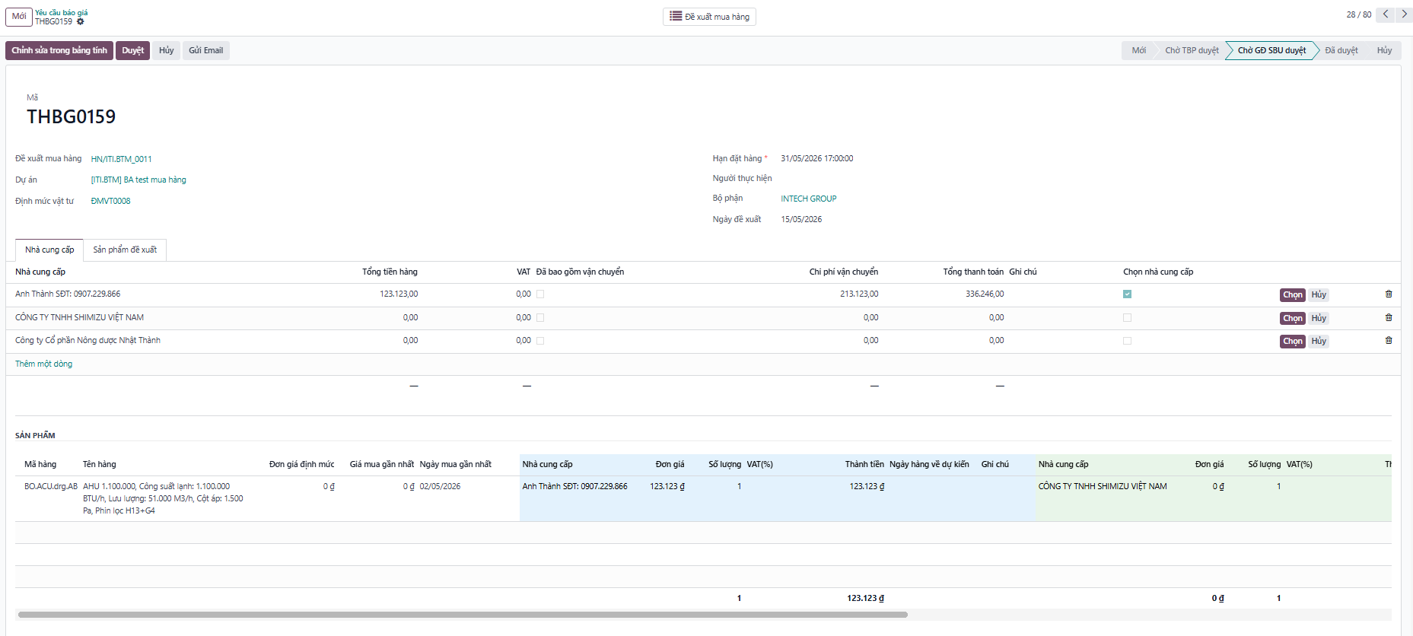1413x636 pixels.
Task: Check shipping-included box for Nông dược Nhật Thành
Action: coord(540,341)
